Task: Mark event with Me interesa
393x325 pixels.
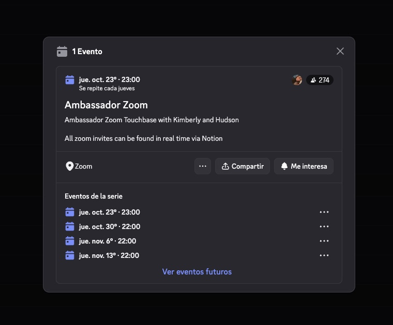Action: 304,166
